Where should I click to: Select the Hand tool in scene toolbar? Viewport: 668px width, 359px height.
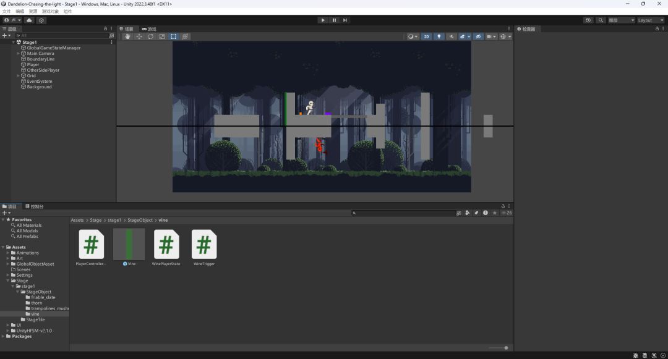pos(127,36)
